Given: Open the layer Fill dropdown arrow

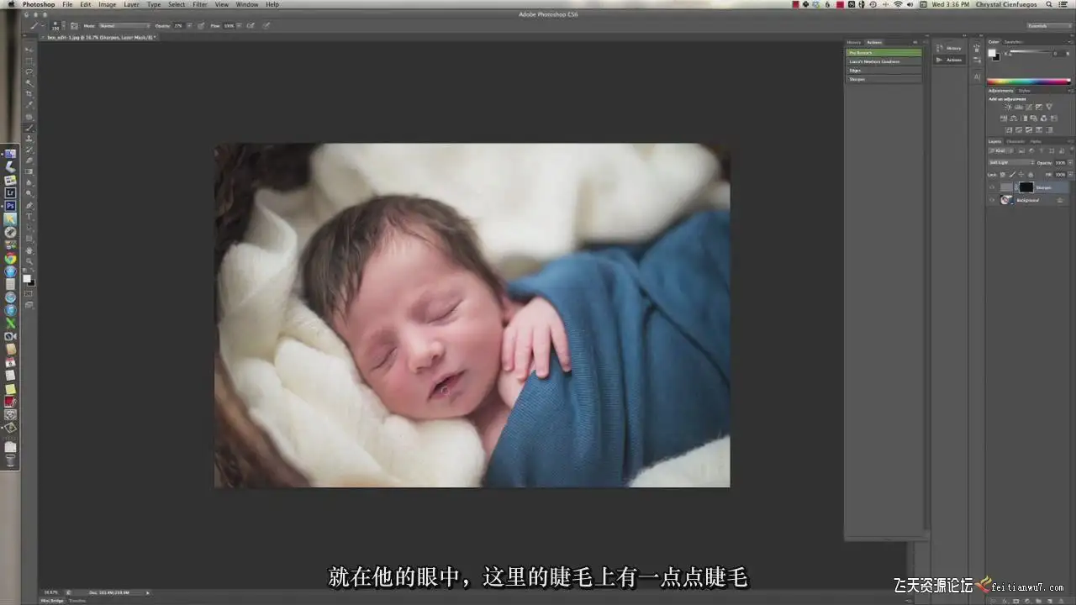Looking at the screenshot, I should (x=1070, y=175).
